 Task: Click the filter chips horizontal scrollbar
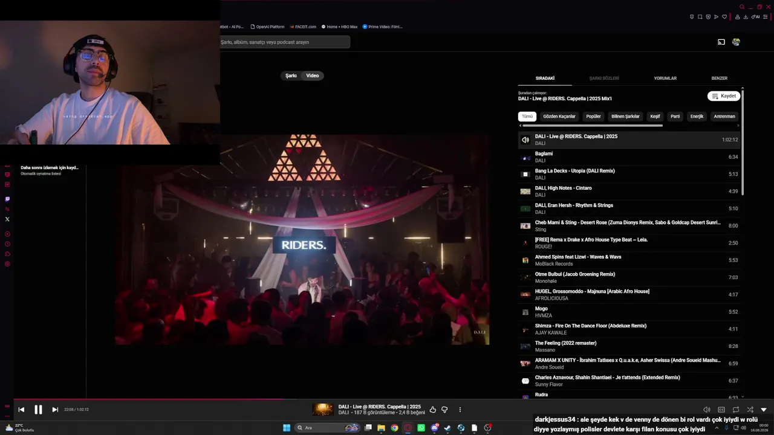click(x=592, y=126)
